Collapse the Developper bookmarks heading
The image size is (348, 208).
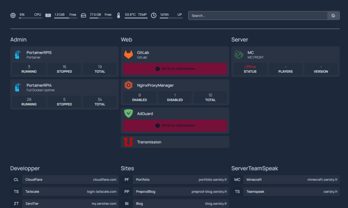(x=25, y=168)
